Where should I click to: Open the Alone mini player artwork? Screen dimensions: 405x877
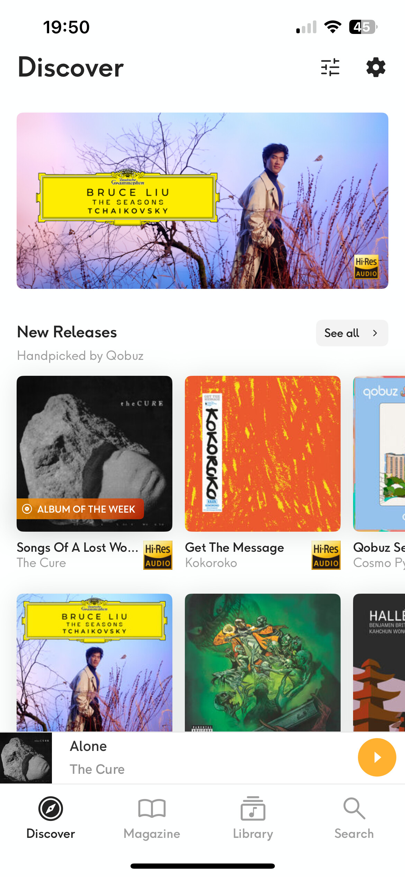pos(26,758)
